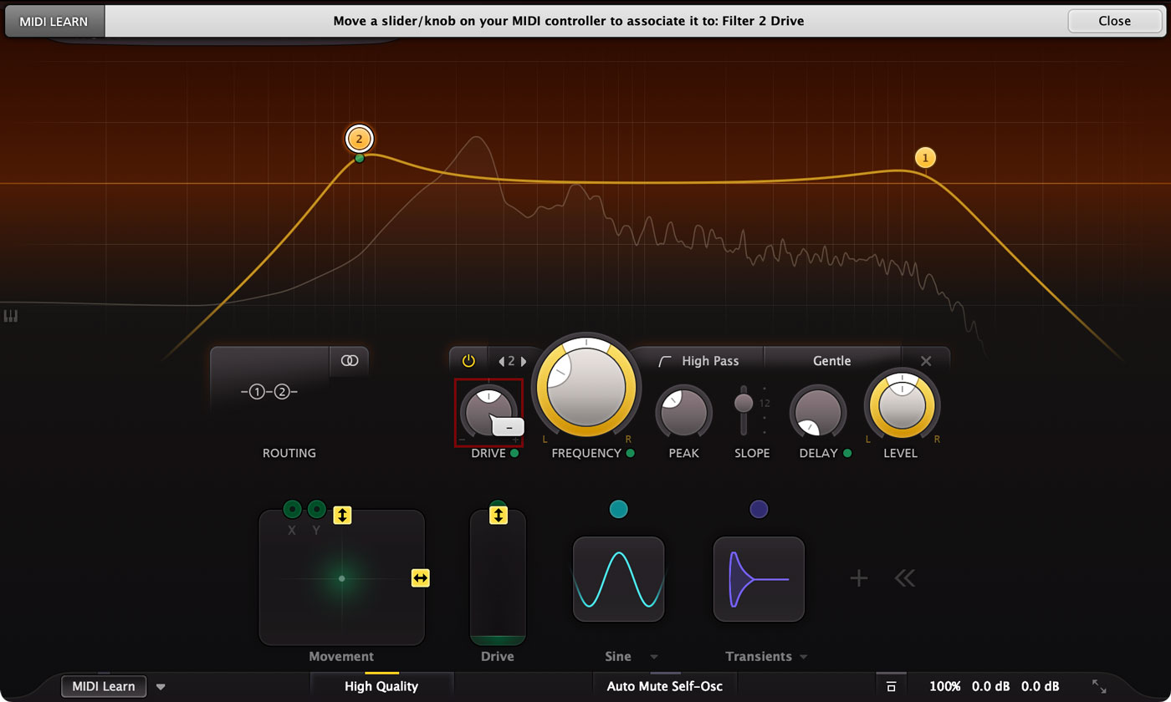Click the Drive slot label

click(x=498, y=657)
